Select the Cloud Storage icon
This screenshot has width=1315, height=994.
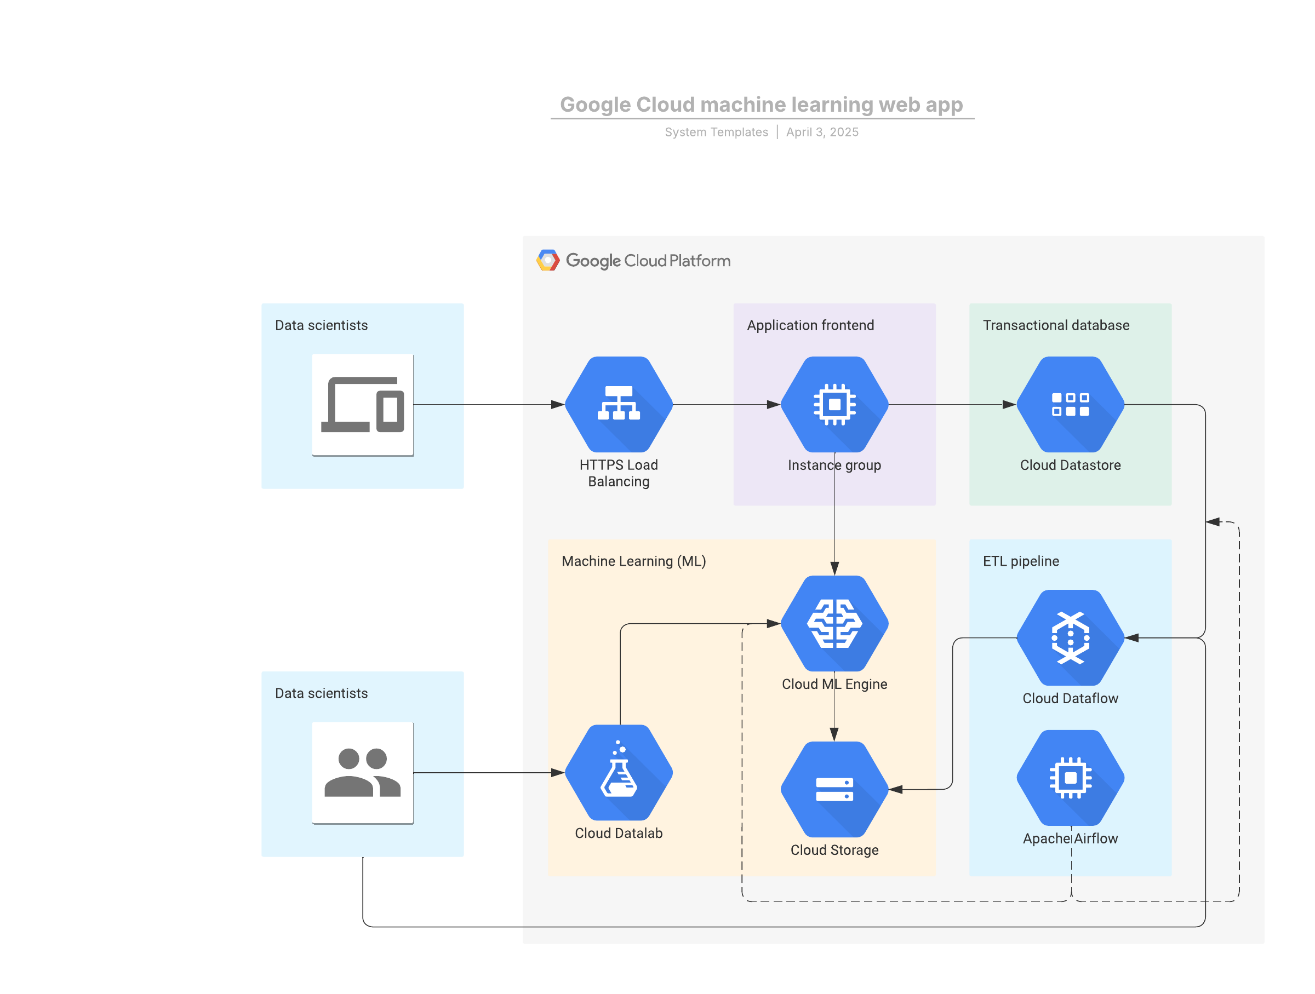tap(834, 790)
